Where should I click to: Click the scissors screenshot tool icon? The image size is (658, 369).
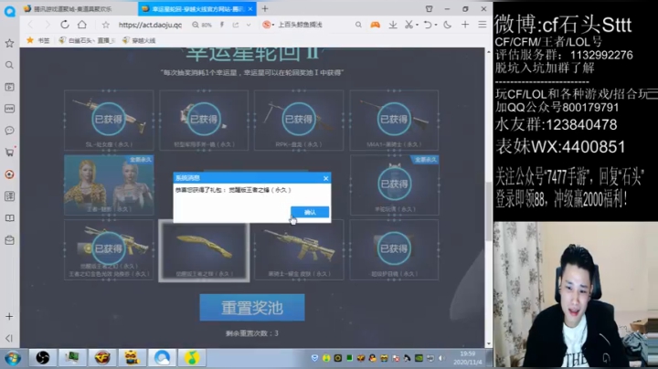(409, 25)
